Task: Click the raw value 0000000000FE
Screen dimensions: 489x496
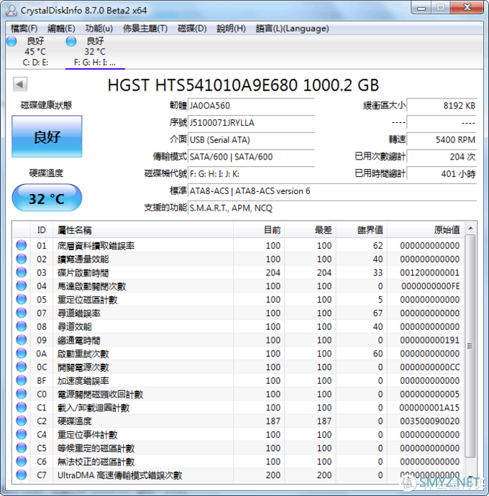Action: (x=431, y=286)
